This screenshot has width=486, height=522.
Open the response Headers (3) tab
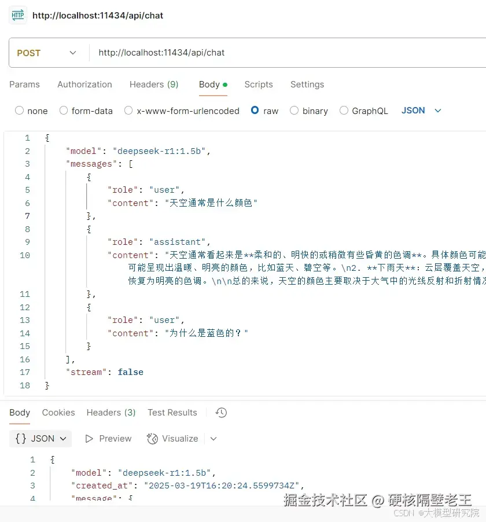(111, 413)
